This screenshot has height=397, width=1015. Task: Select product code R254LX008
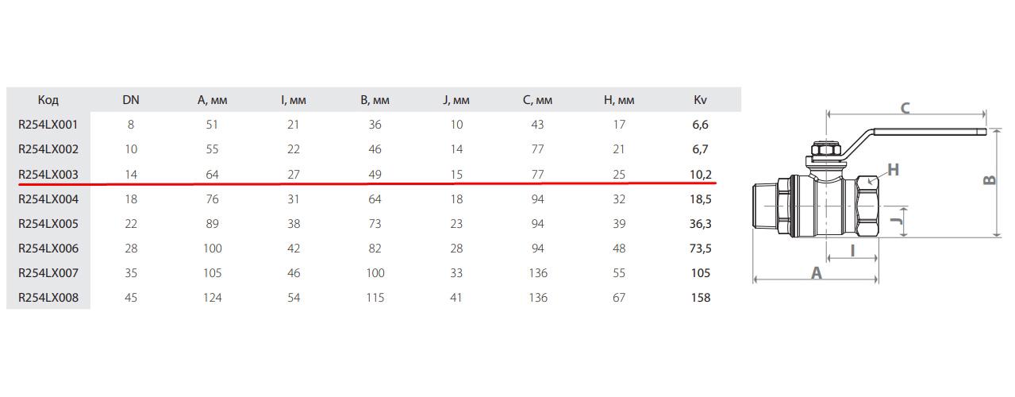[x=48, y=298]
